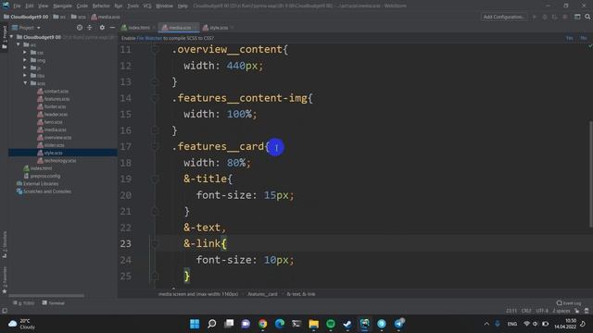Click the Project panel horizontal scrollbar

[46, 295]
